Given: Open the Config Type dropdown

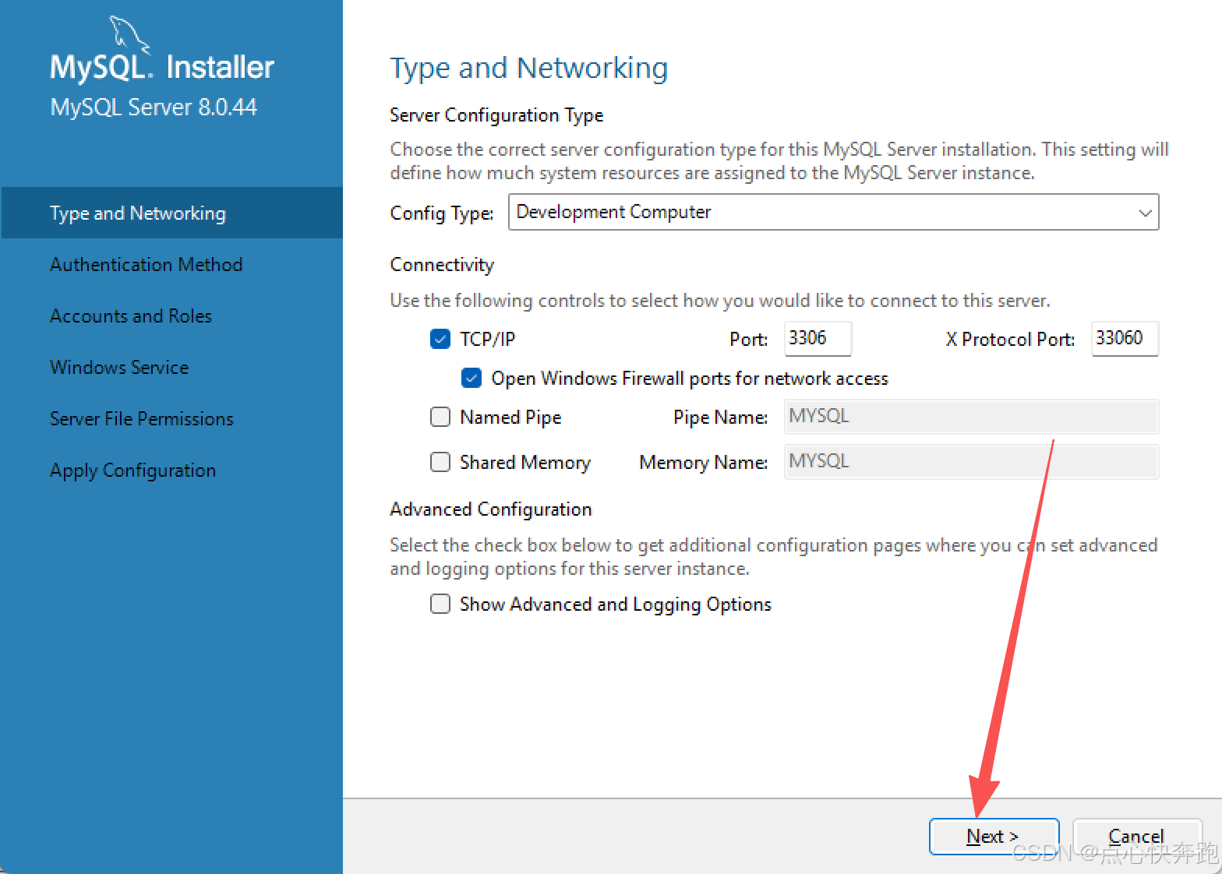Looking at the screenshot, I should pos(833,212).
